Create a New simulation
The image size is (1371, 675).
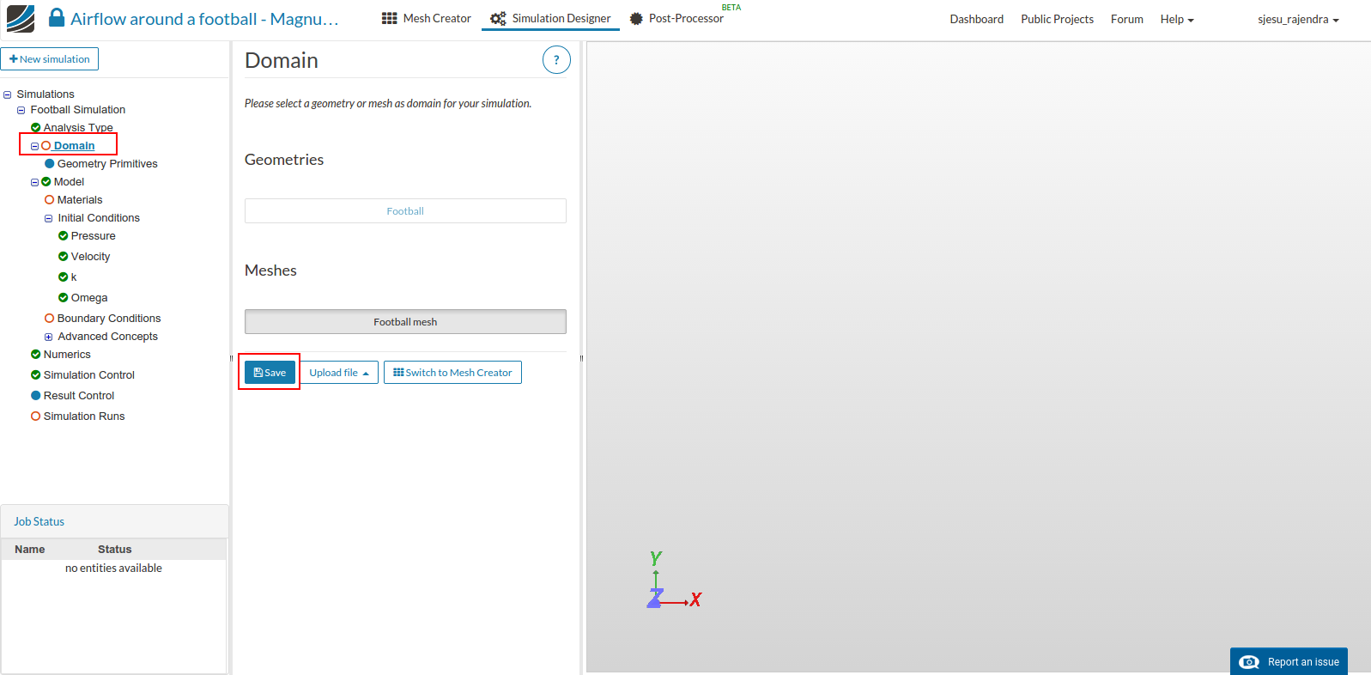click(x=50, y=59)
